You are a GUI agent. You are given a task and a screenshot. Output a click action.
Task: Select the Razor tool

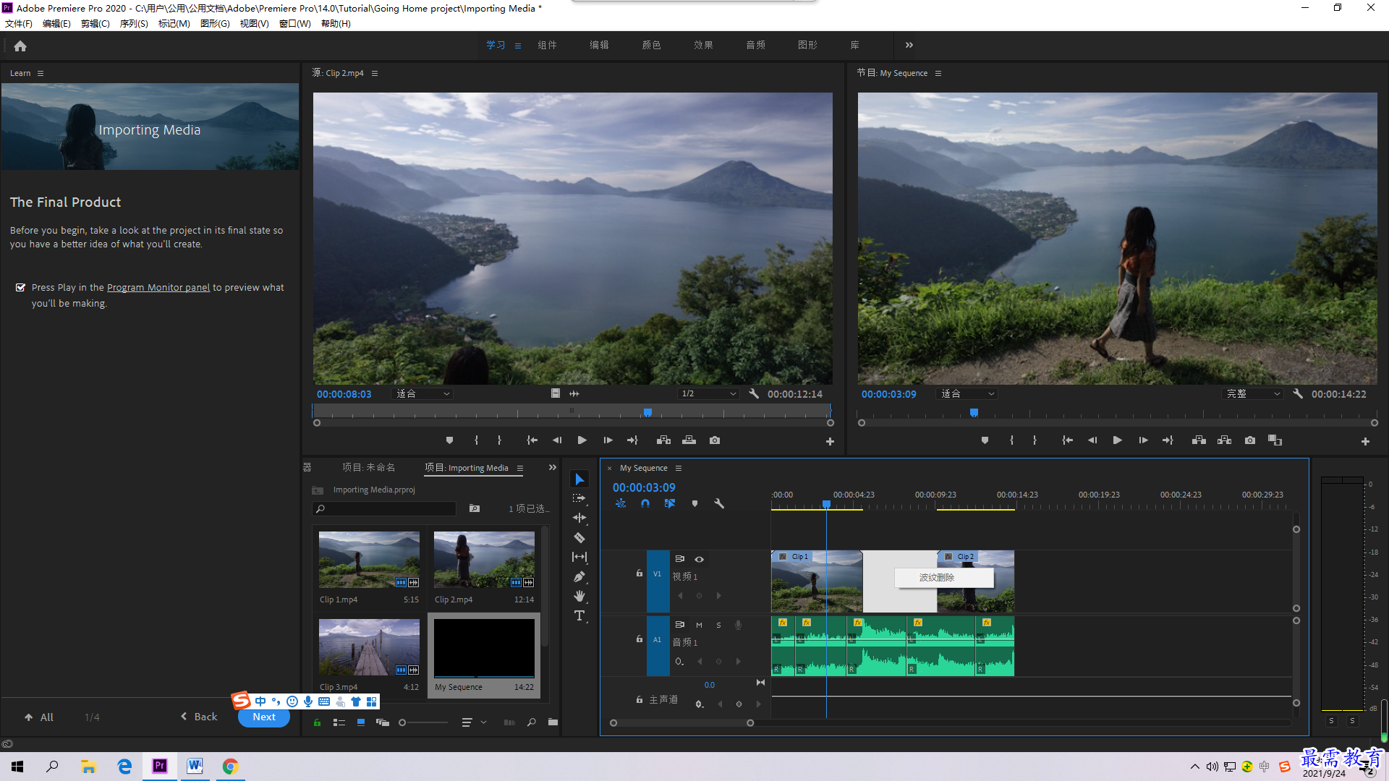tap(579, 537)
